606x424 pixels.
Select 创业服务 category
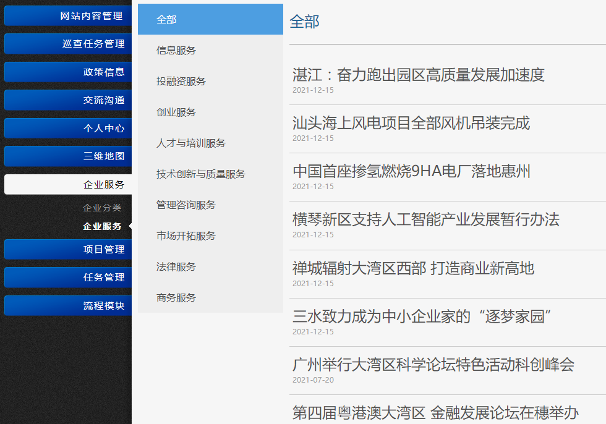pos(211,112)
